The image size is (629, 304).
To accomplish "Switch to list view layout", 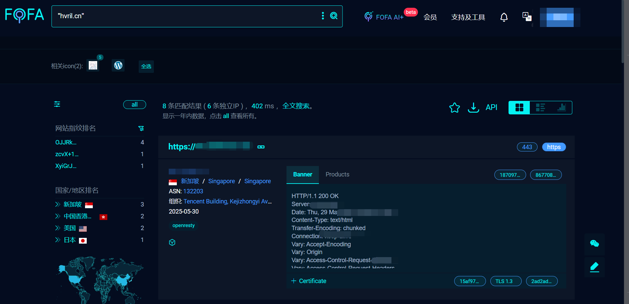I will 540,108.
